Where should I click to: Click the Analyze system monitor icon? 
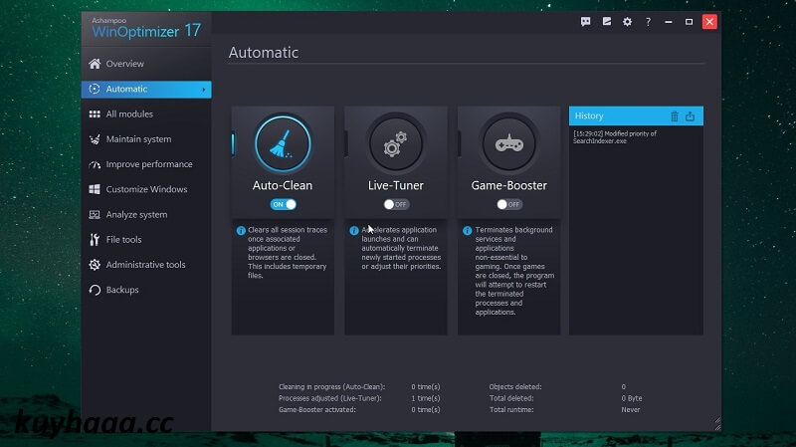(x=95, y=214)
